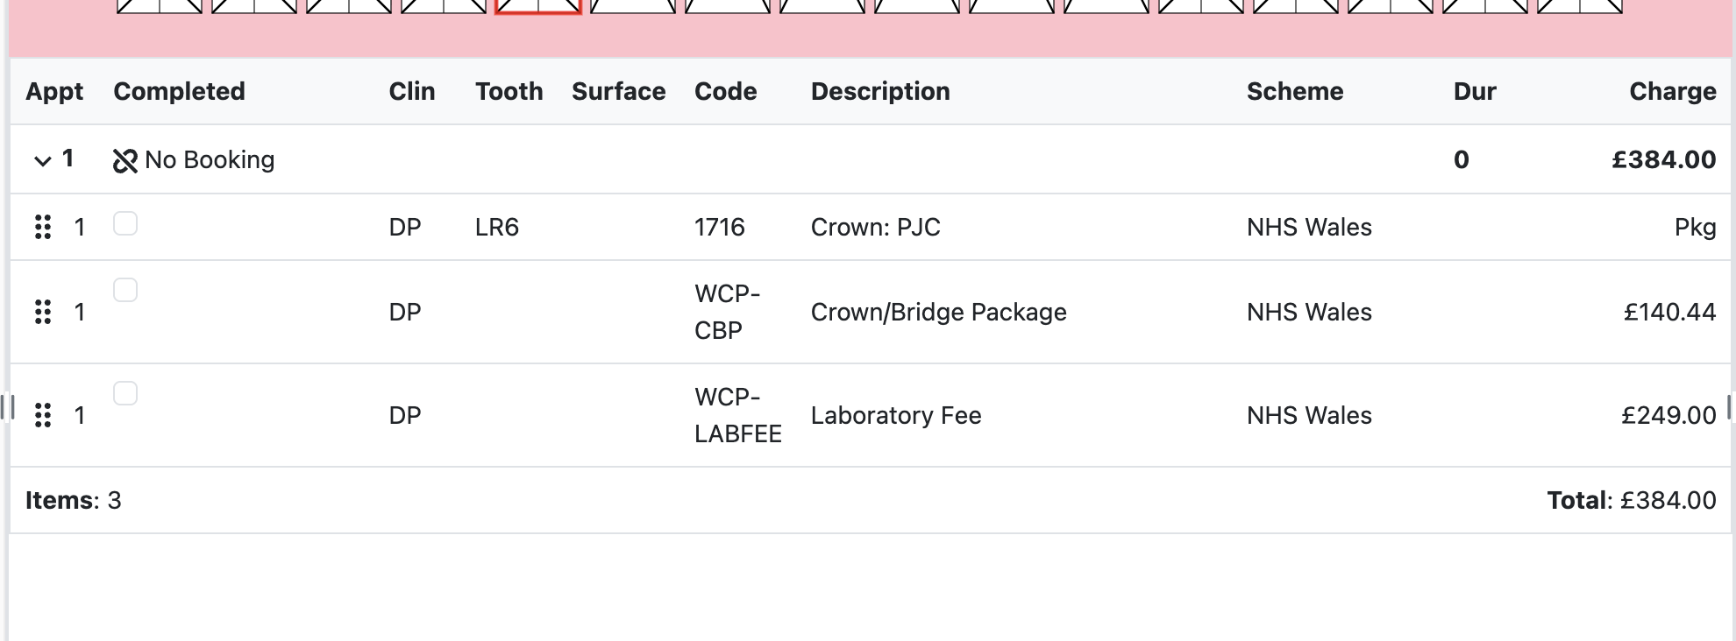
Task: Click the left panel resize handle
Action: [8, 407]
